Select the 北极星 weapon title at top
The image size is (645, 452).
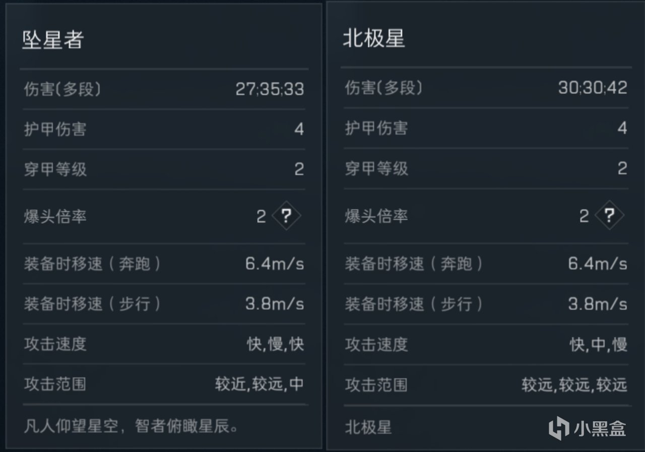[374, 39]
